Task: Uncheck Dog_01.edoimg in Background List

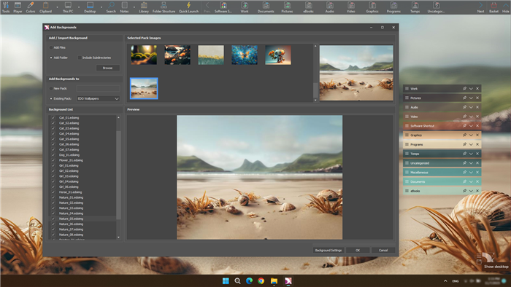Action: (x=53, y=155)
